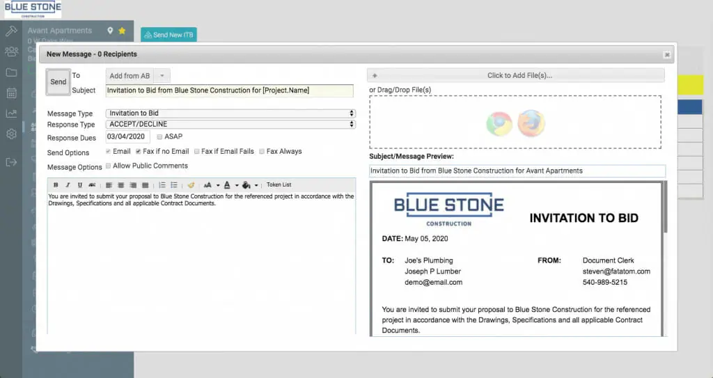Click the 540-989-5215 phone number

pyautogui.click(x=605, y=282)
